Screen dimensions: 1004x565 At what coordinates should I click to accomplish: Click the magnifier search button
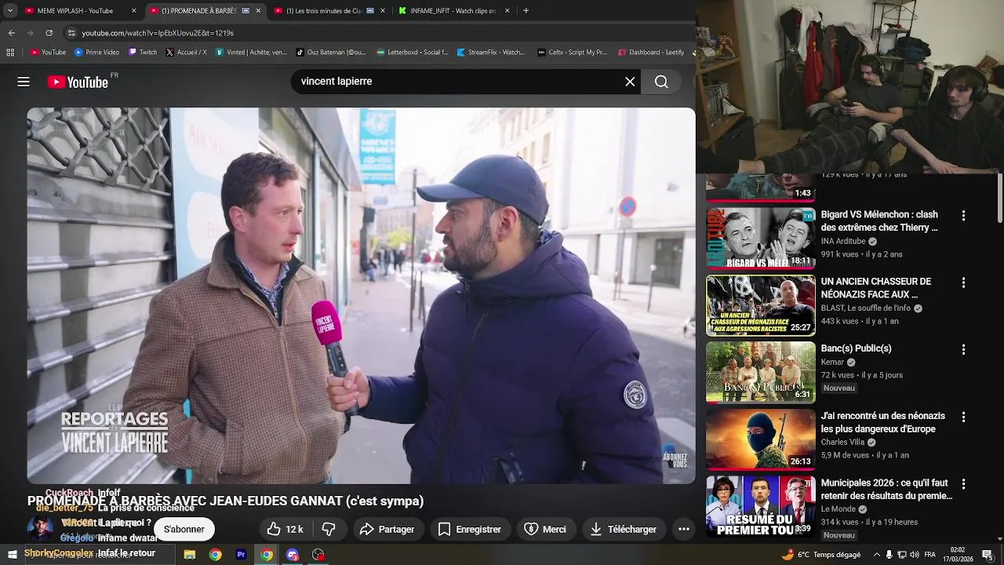click(661, 82)
